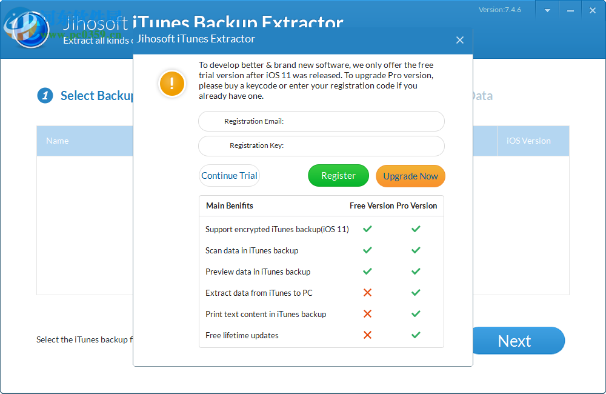
Task: Select Upgrade Now to buy Pro
Action: point(410,176)
